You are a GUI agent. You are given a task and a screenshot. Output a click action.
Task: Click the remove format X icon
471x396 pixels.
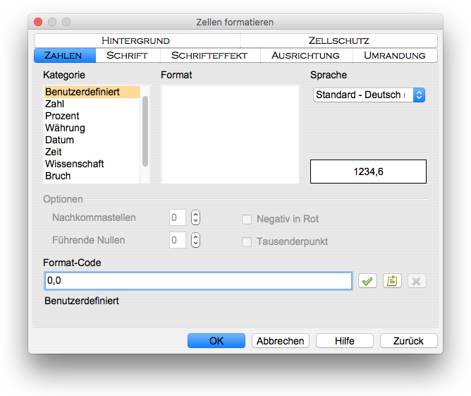[417, 281]
